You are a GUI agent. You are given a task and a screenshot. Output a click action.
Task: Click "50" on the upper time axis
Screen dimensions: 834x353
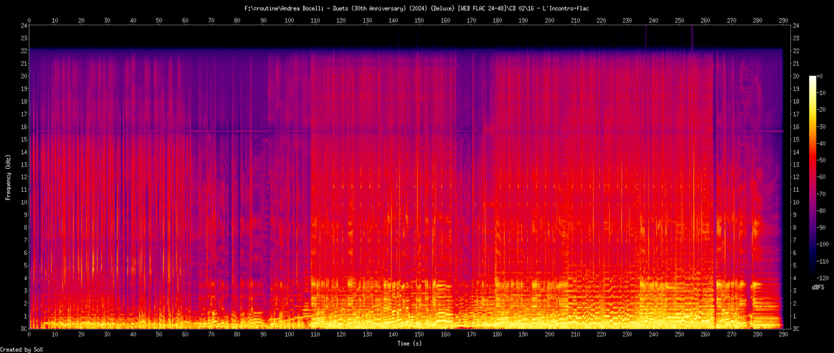(x=159, y=20)
